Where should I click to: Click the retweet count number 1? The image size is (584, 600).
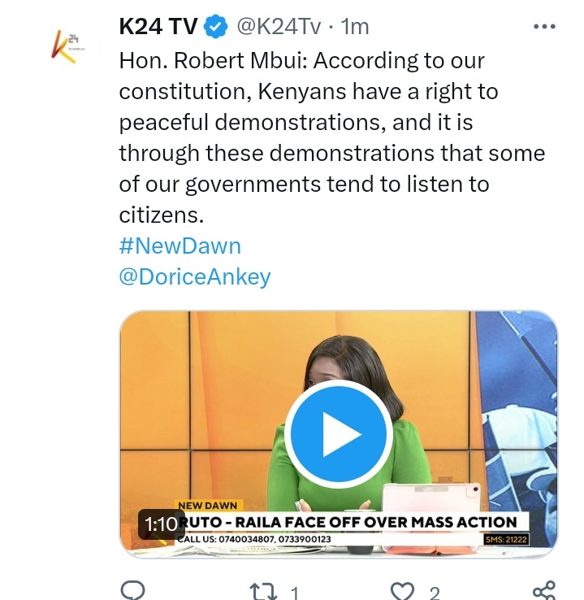tap(294, 593)
